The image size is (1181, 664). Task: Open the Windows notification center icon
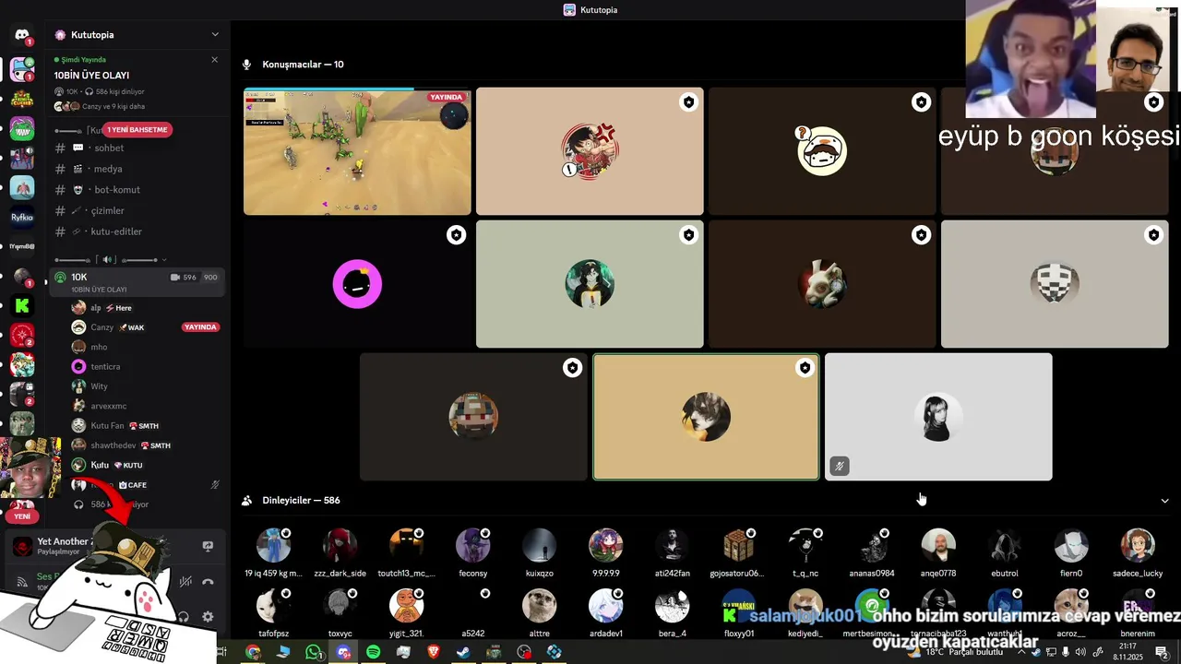coord(1162,652)
